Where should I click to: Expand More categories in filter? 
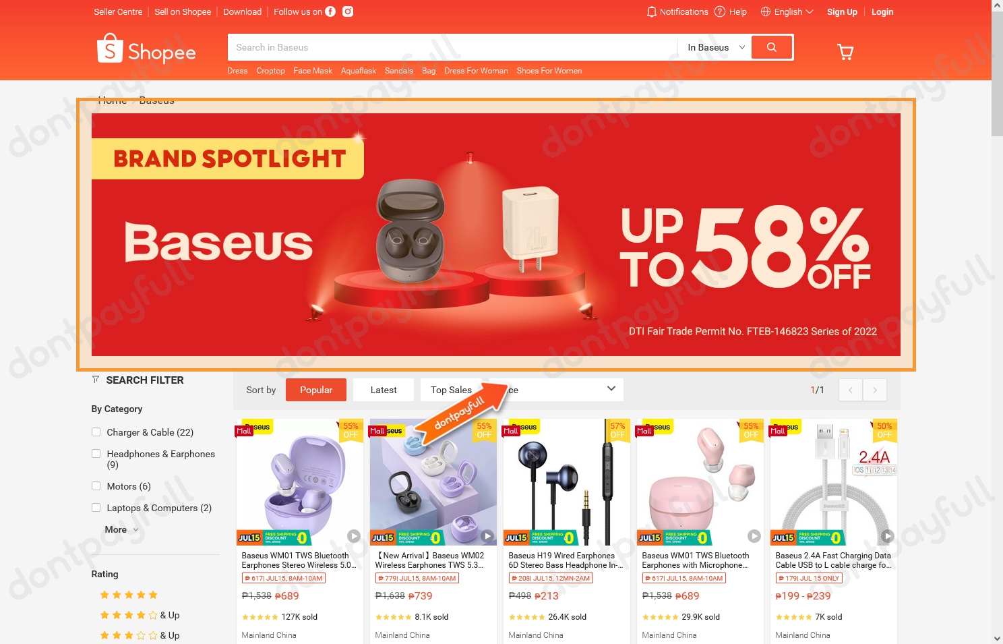coord(122,529)
